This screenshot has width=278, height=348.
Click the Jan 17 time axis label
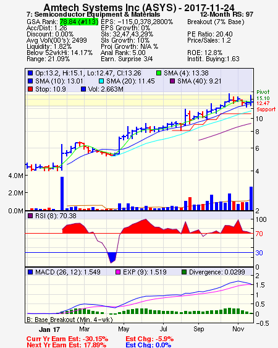point(49,329)
